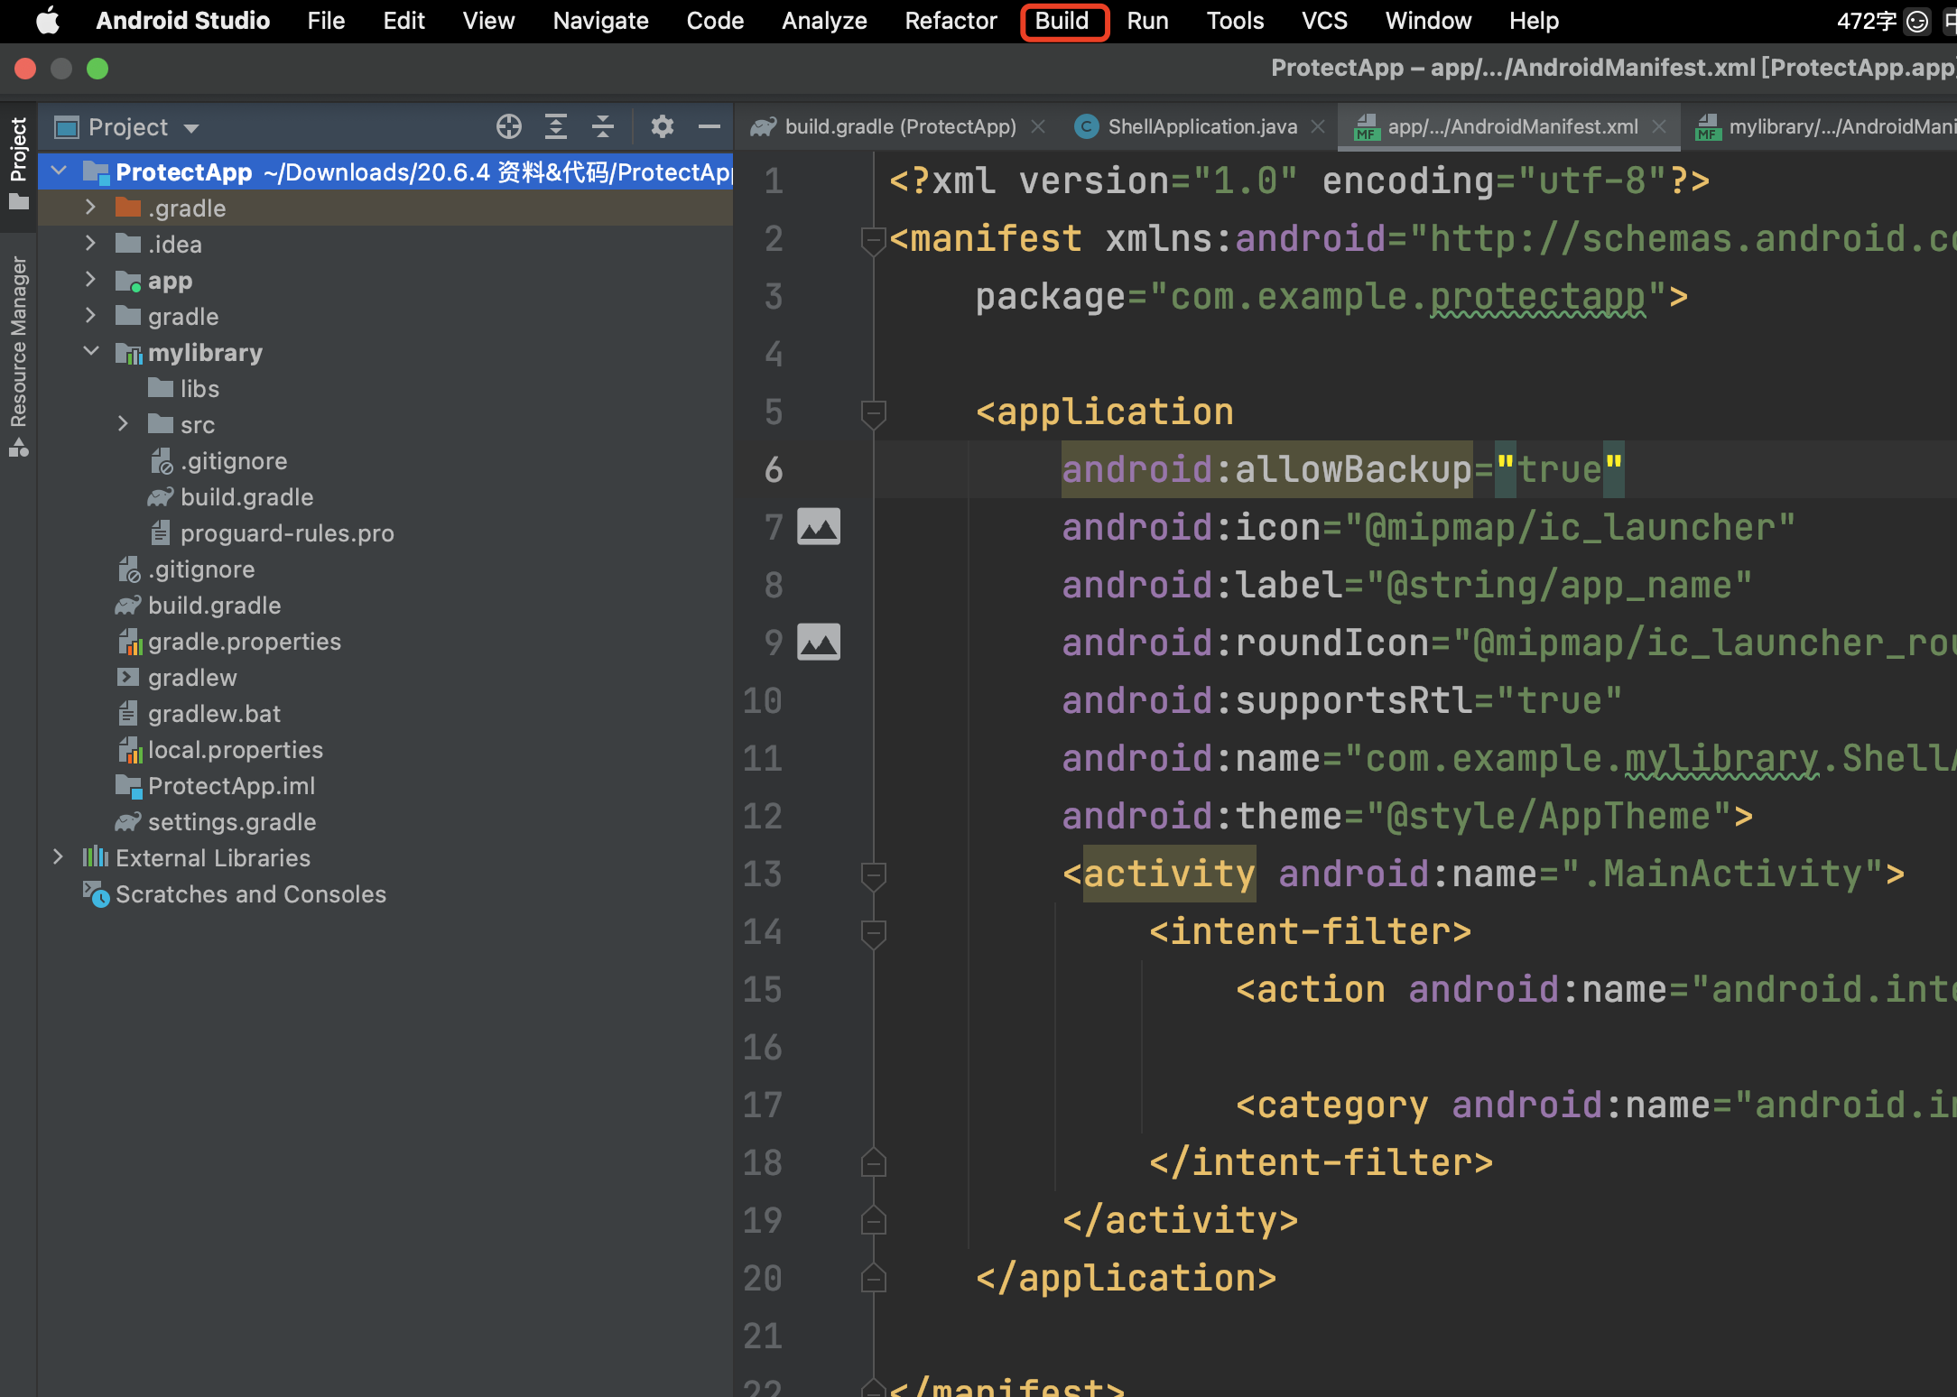Hide the Project panel with minus icon
Screen dimensions: 1957x1397
coord(710,127)
